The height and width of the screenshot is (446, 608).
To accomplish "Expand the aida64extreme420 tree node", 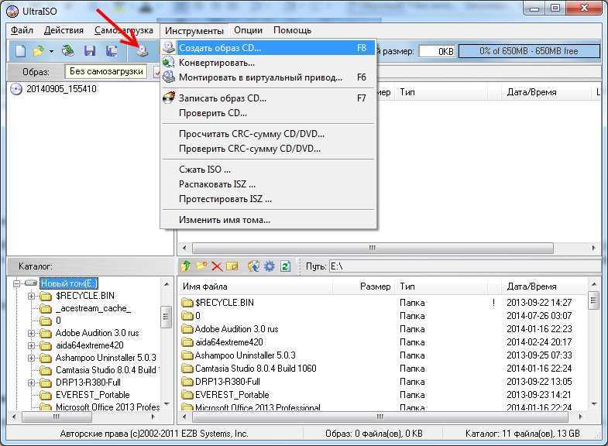I will (32, 345).
